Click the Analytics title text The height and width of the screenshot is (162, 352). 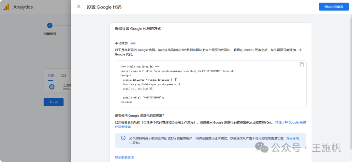coord(23,7)
